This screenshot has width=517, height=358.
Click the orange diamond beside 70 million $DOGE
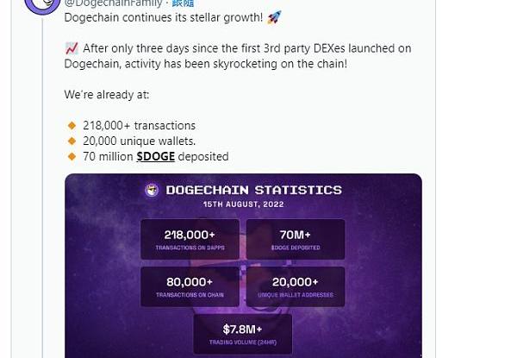click(x=72, y=156)
